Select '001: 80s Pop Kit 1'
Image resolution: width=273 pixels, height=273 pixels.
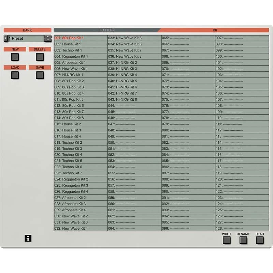81,38
